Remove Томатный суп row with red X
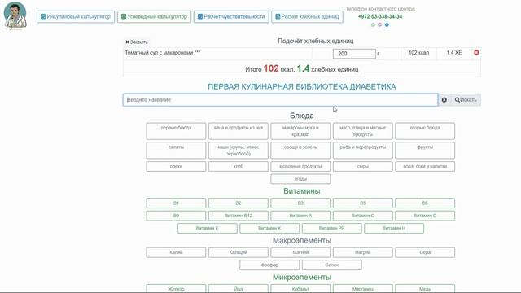 click(x=476, y=52)
